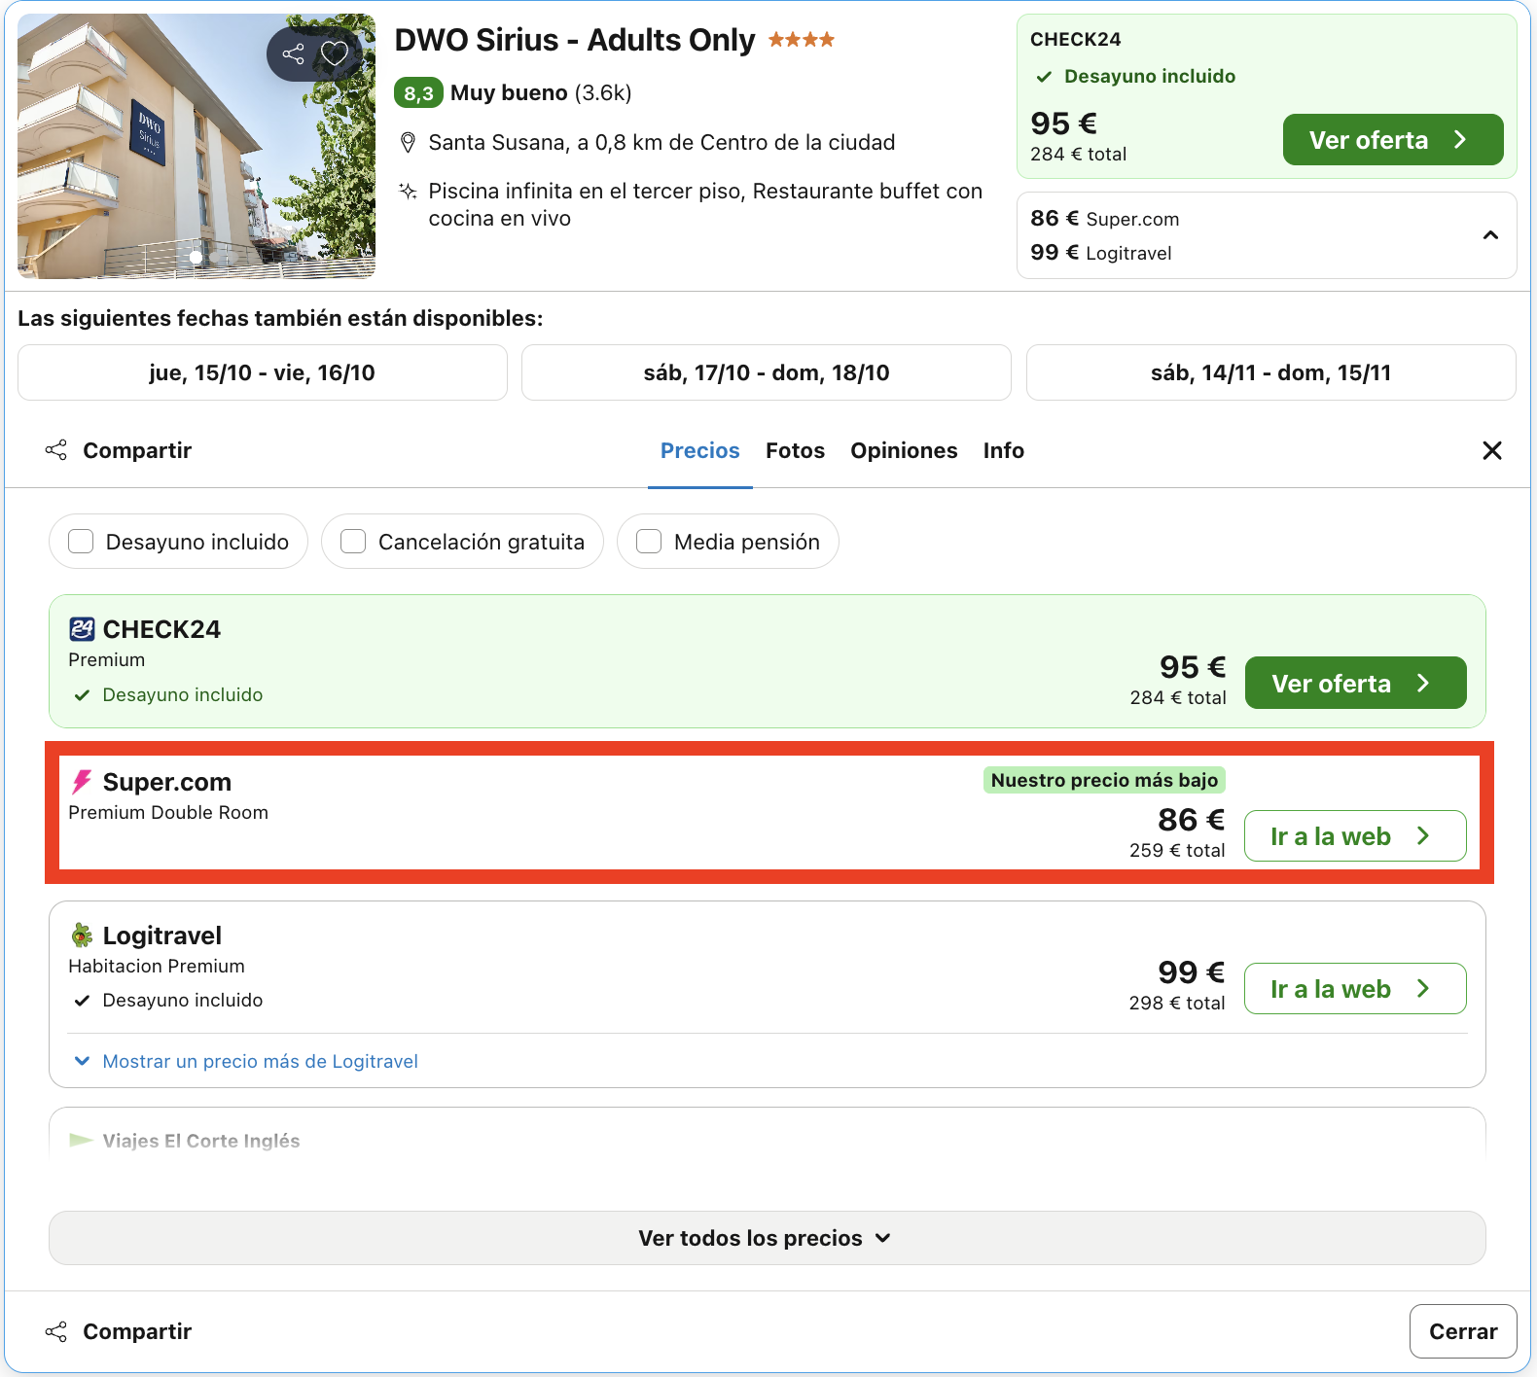This screenshot has width=1537, height=1377.
Task: Click the share icon beside bottom Compartir
Action: pos(56,1331)
